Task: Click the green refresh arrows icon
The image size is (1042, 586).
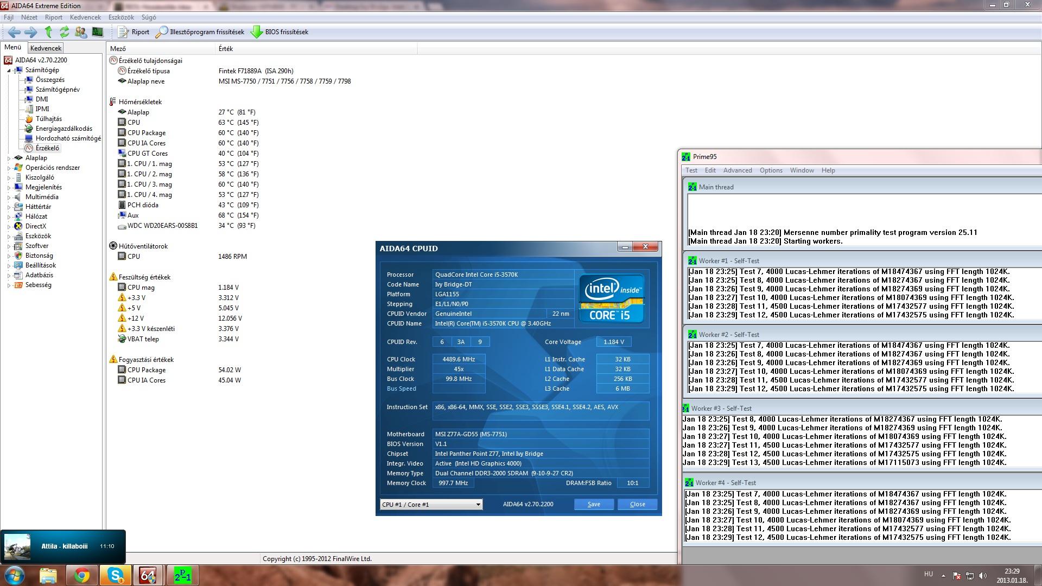Action: pos(64,32)
